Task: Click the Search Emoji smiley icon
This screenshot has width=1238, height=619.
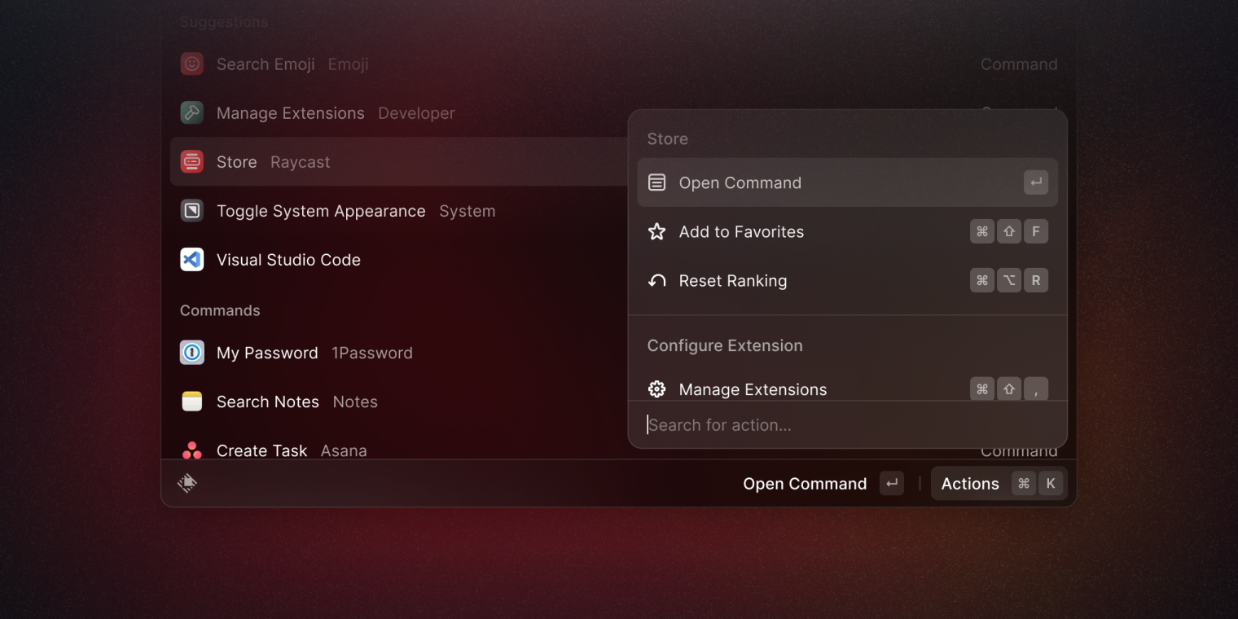Action: tap(191, 64)
